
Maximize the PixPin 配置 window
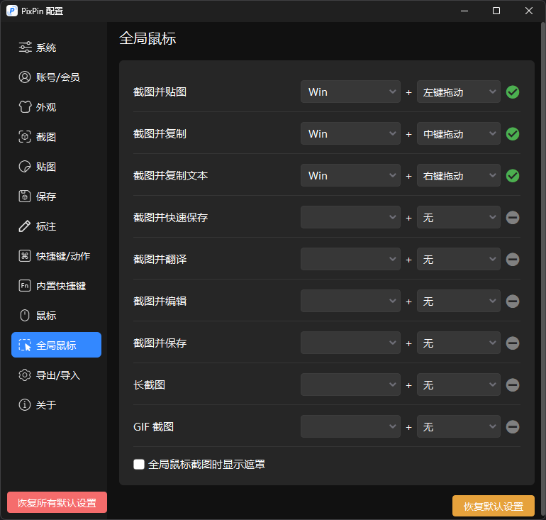(496, 11)
